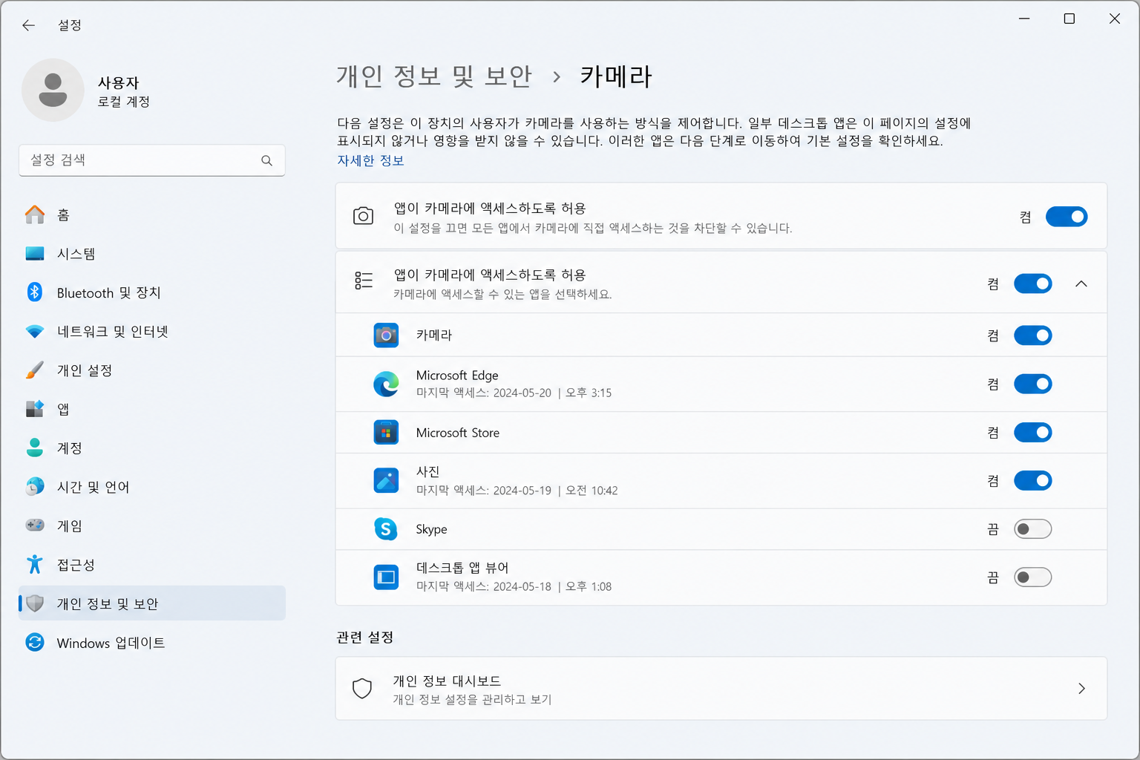The height and width of the screenshot is (760, 1140).
Task: Turn off the top camera access toggle
Action: (1067, 217)
